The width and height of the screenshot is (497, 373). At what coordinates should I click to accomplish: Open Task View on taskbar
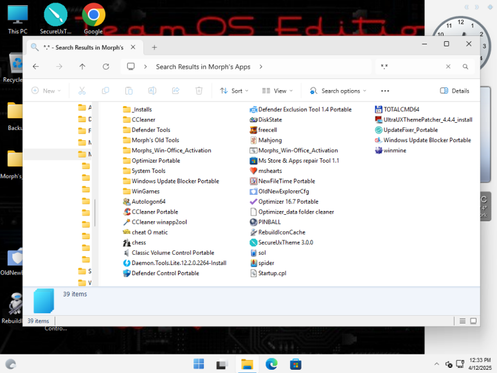click(x=222, y=364)
